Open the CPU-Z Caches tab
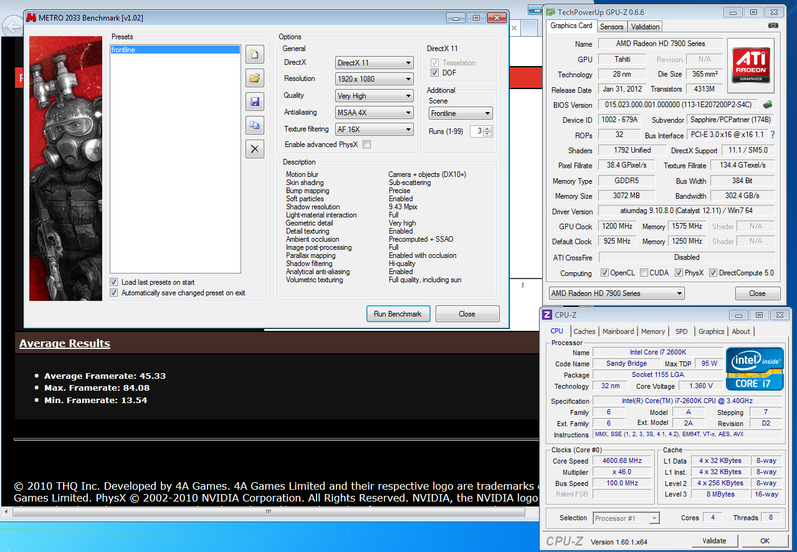This screenshot has width=797, height=552. pyautogui.click(x=585, y=331)
